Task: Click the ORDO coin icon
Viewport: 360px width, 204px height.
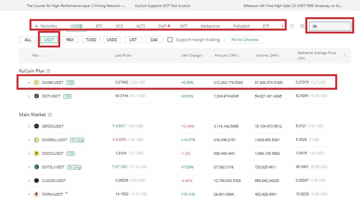Action: 37,126
